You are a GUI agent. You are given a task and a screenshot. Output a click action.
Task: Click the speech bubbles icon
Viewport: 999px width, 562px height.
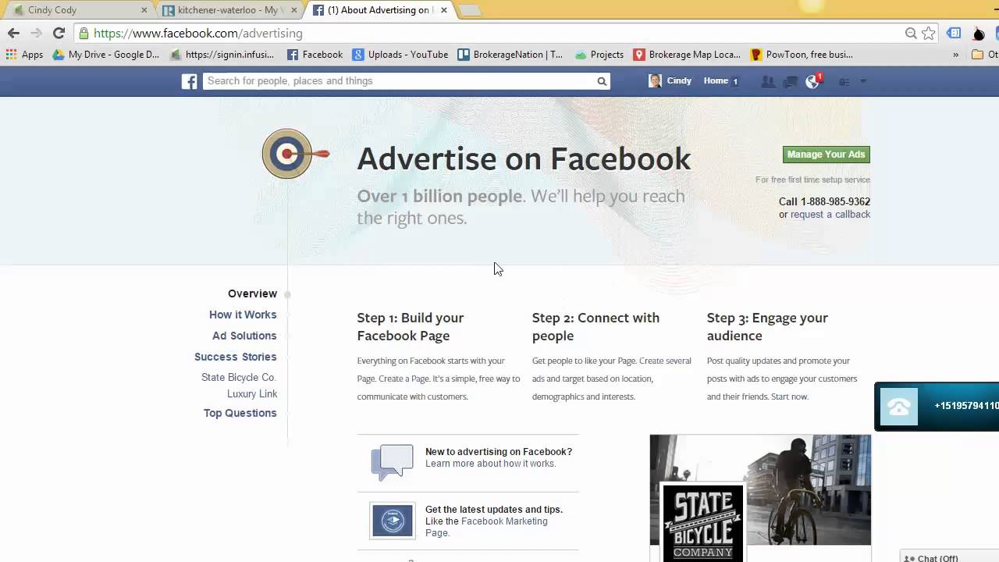click(392, 462)
